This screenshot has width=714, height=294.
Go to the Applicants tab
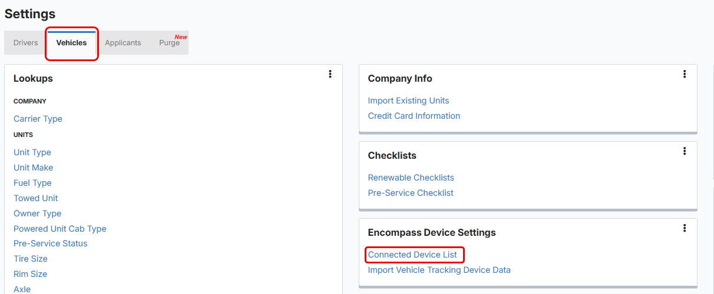[123, 43]
